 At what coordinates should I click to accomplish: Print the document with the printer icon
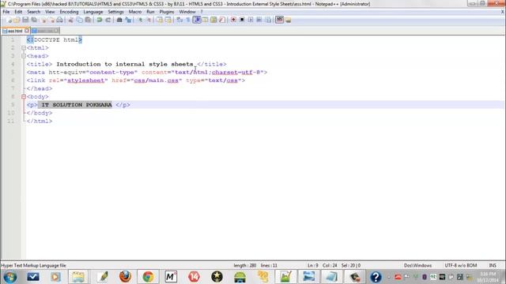60,20
